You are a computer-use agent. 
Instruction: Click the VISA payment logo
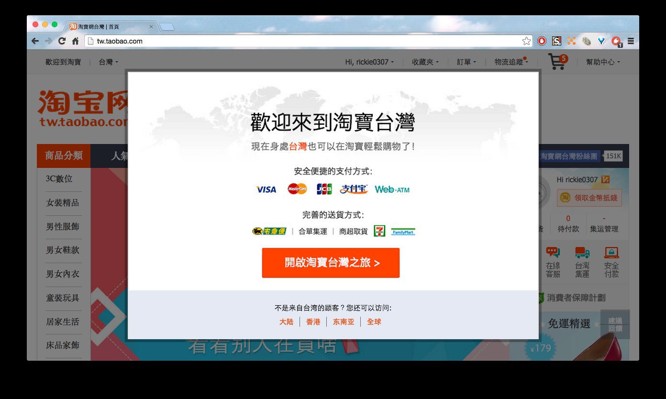pyautogui.click(x=266, y=189)
